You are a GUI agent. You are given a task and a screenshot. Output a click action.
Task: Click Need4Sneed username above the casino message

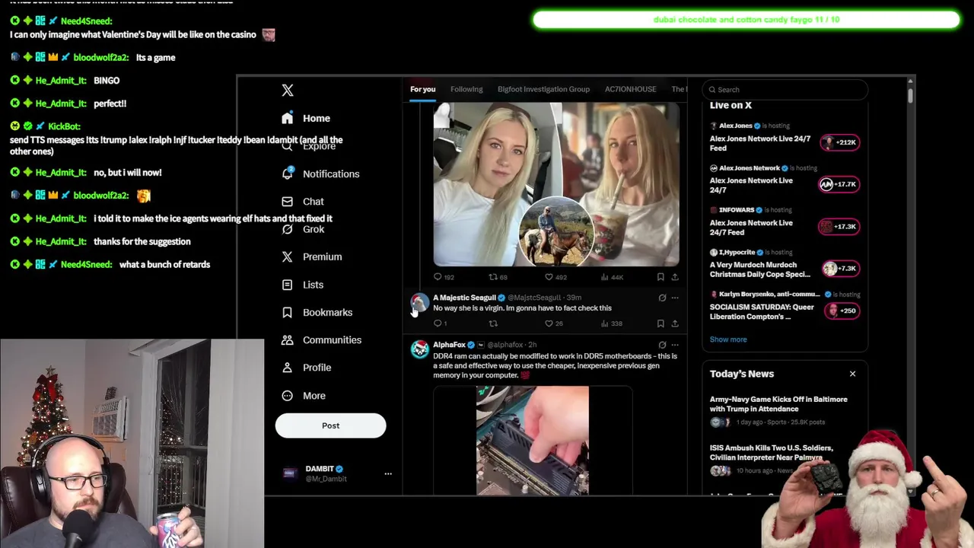point(86,21)
